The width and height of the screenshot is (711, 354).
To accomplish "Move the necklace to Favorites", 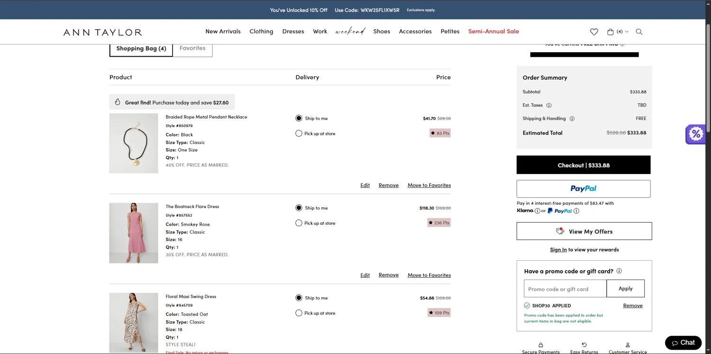I will (429, 185).
